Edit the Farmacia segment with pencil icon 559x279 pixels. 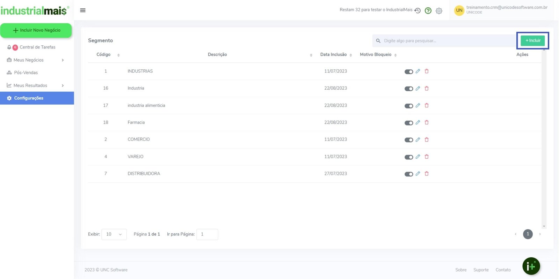(418, 122)
